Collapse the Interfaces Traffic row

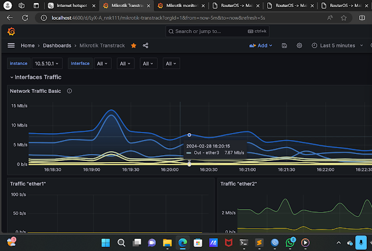35,77
